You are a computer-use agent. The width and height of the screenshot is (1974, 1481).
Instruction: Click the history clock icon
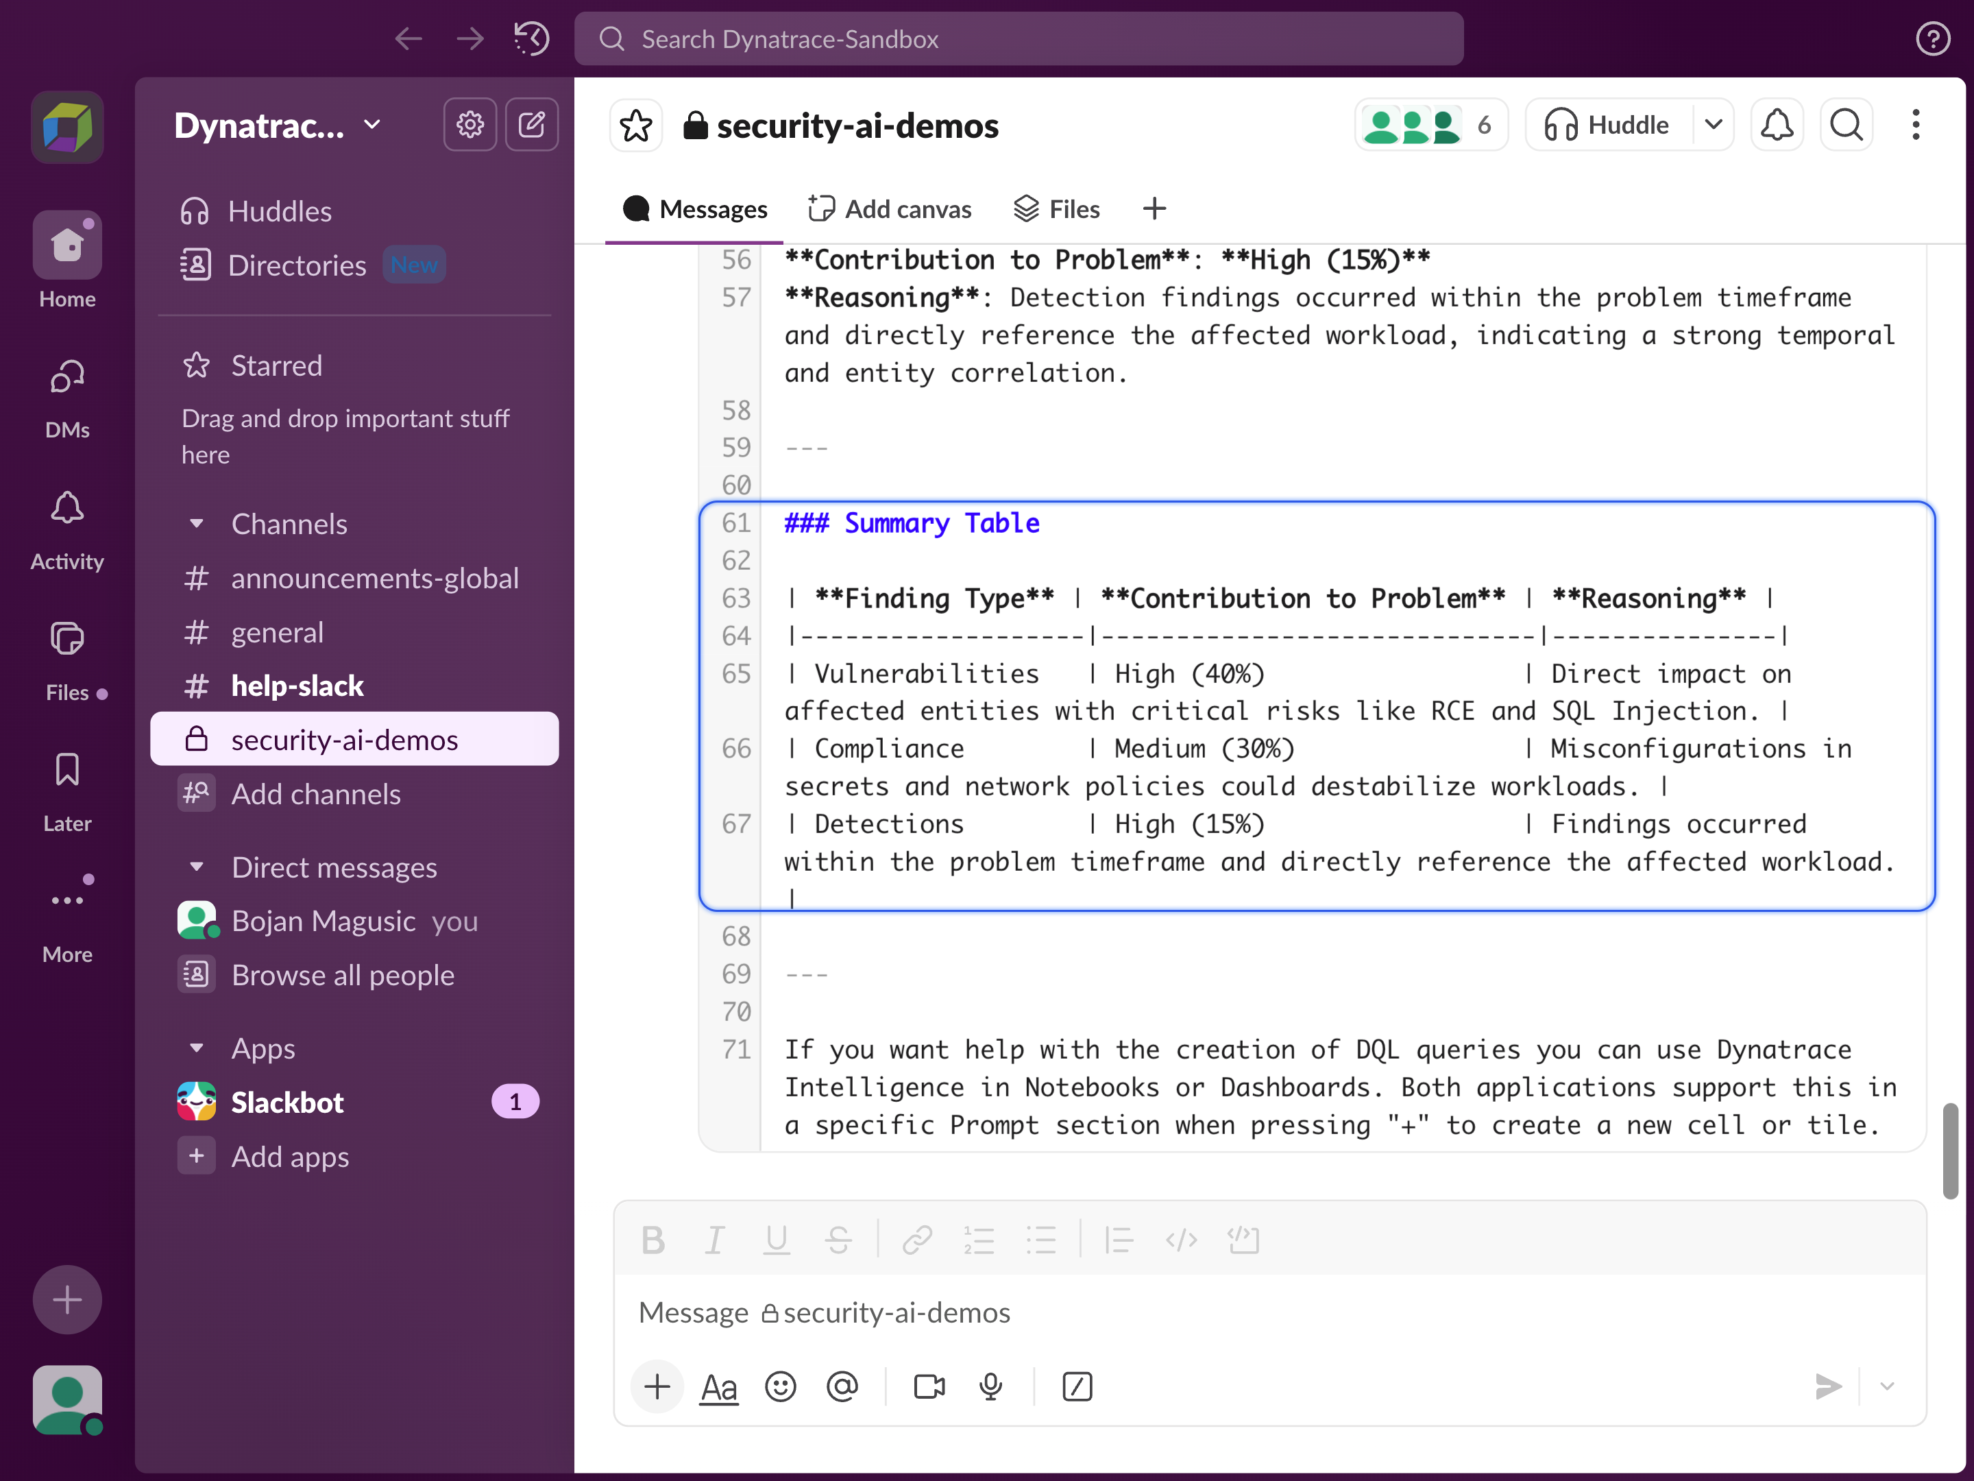531,38
